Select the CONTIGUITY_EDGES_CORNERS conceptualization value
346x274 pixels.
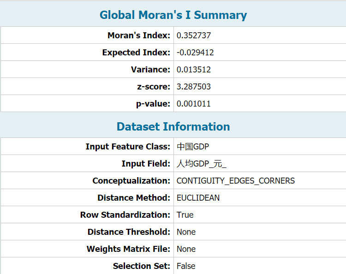[x=236, y=181]
